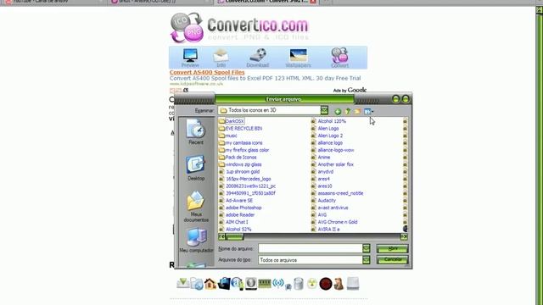This screenshot has height=305, width=543.
Task: Select the adobe Reader file
Action: pos(237,214)
